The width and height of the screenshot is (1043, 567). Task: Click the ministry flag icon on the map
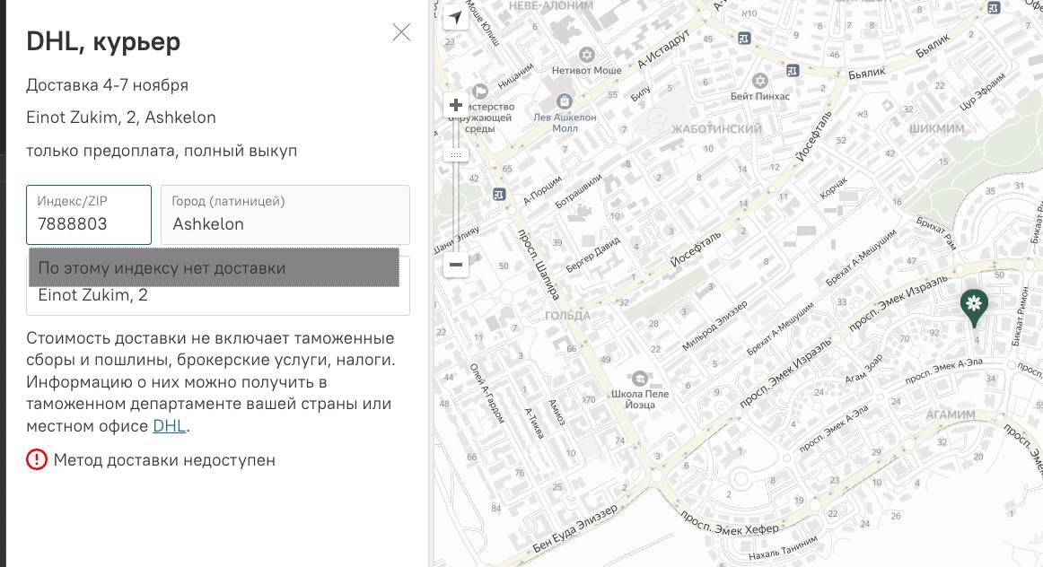[x=479, y=92]
